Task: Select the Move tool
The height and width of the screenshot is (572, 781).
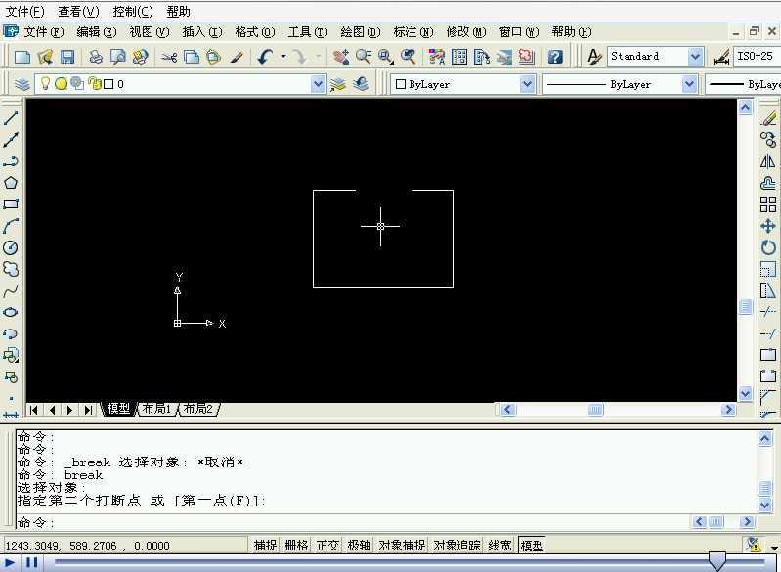Action: point(768,226)
